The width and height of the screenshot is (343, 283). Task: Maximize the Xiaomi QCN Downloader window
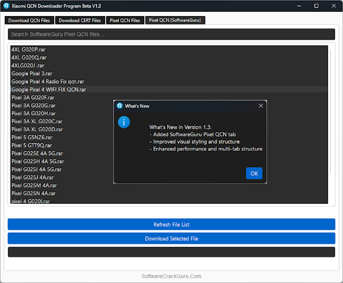pyautogui.click(x=316, y=6)
